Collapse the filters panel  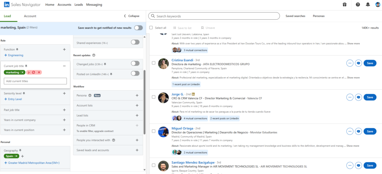(x=132, y=16)
